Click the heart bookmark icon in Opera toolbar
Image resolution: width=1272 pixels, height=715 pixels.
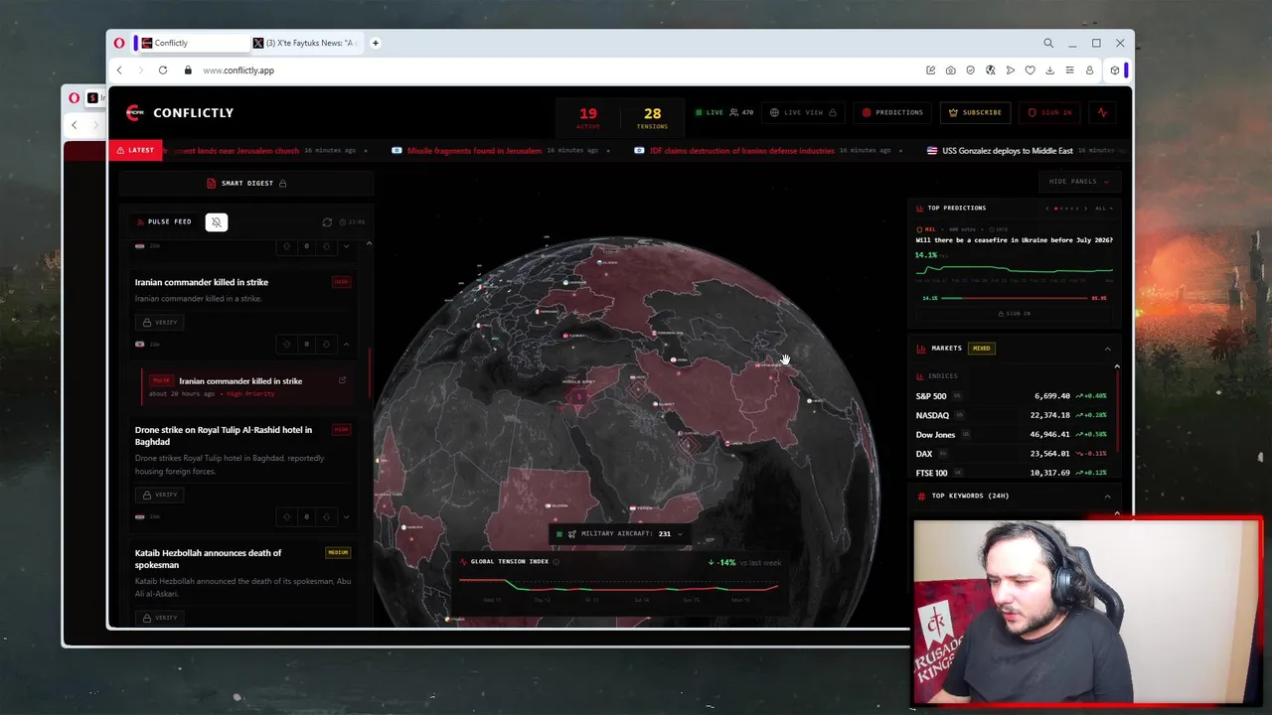[x=1030, y=71]
